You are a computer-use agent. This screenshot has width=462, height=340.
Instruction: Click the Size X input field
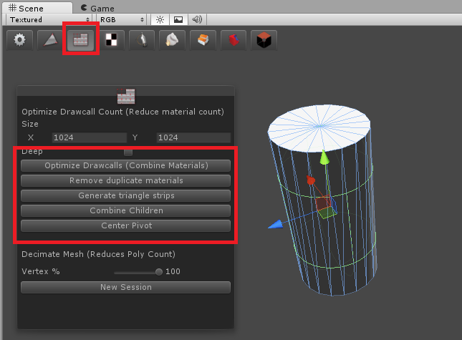click(x=90, y=137)
